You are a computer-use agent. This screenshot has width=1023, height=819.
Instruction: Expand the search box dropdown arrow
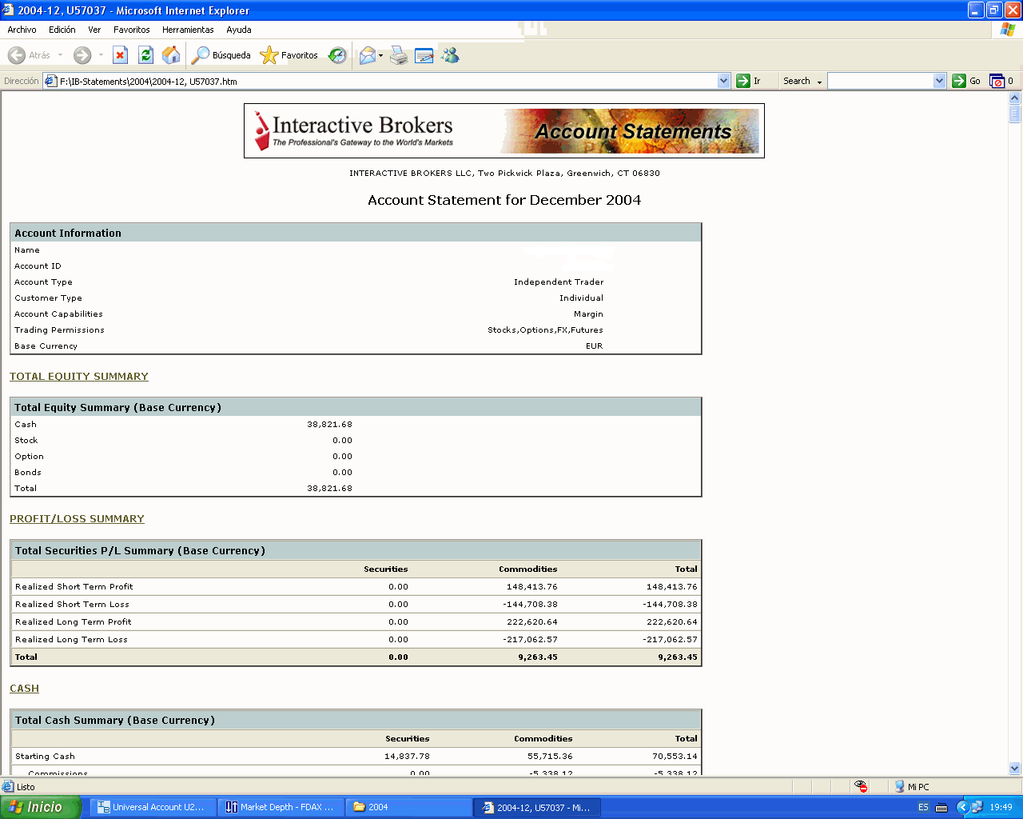[x=940, y=81]
